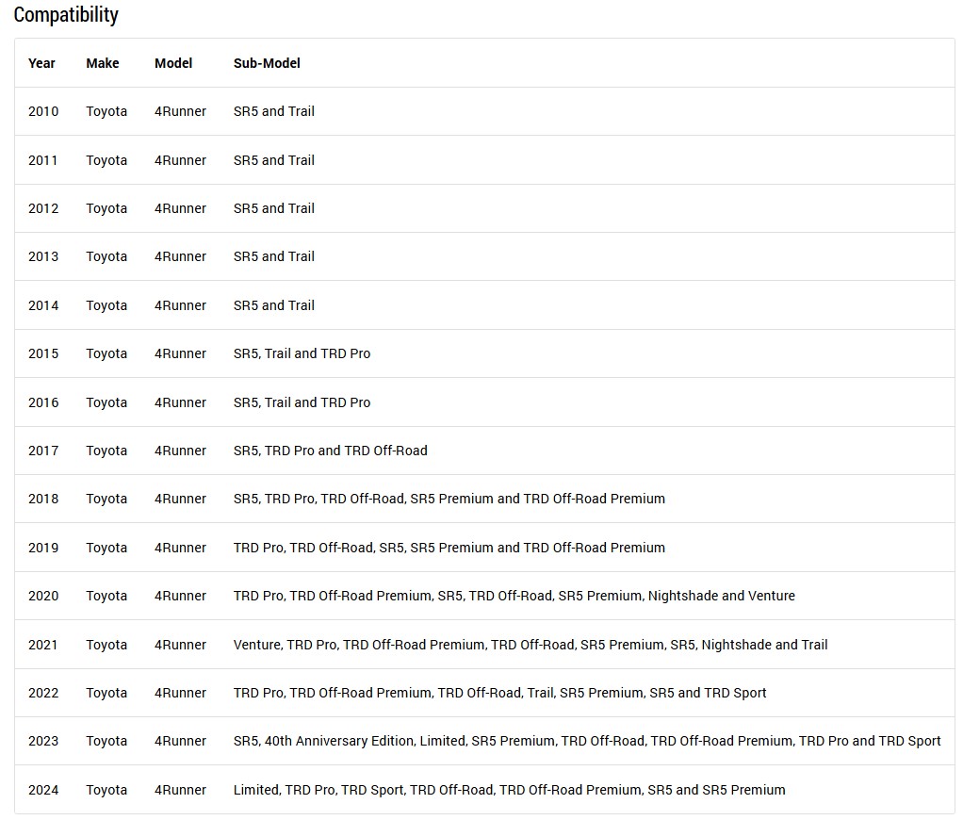Select the 2023 entry with 40th Anniversary Edition
This screenshot has width=963, height=820.
(587, 742)
